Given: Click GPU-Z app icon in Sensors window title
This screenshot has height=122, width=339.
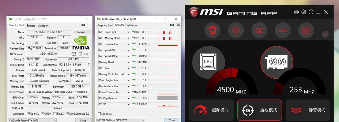Looking at the screenshot, I should coord(99,19).
